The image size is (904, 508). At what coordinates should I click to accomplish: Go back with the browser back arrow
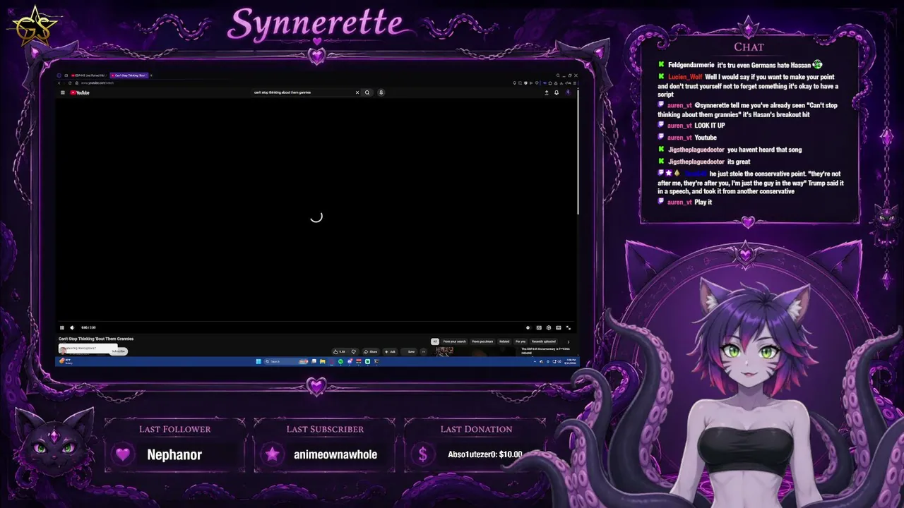point(59,83)
